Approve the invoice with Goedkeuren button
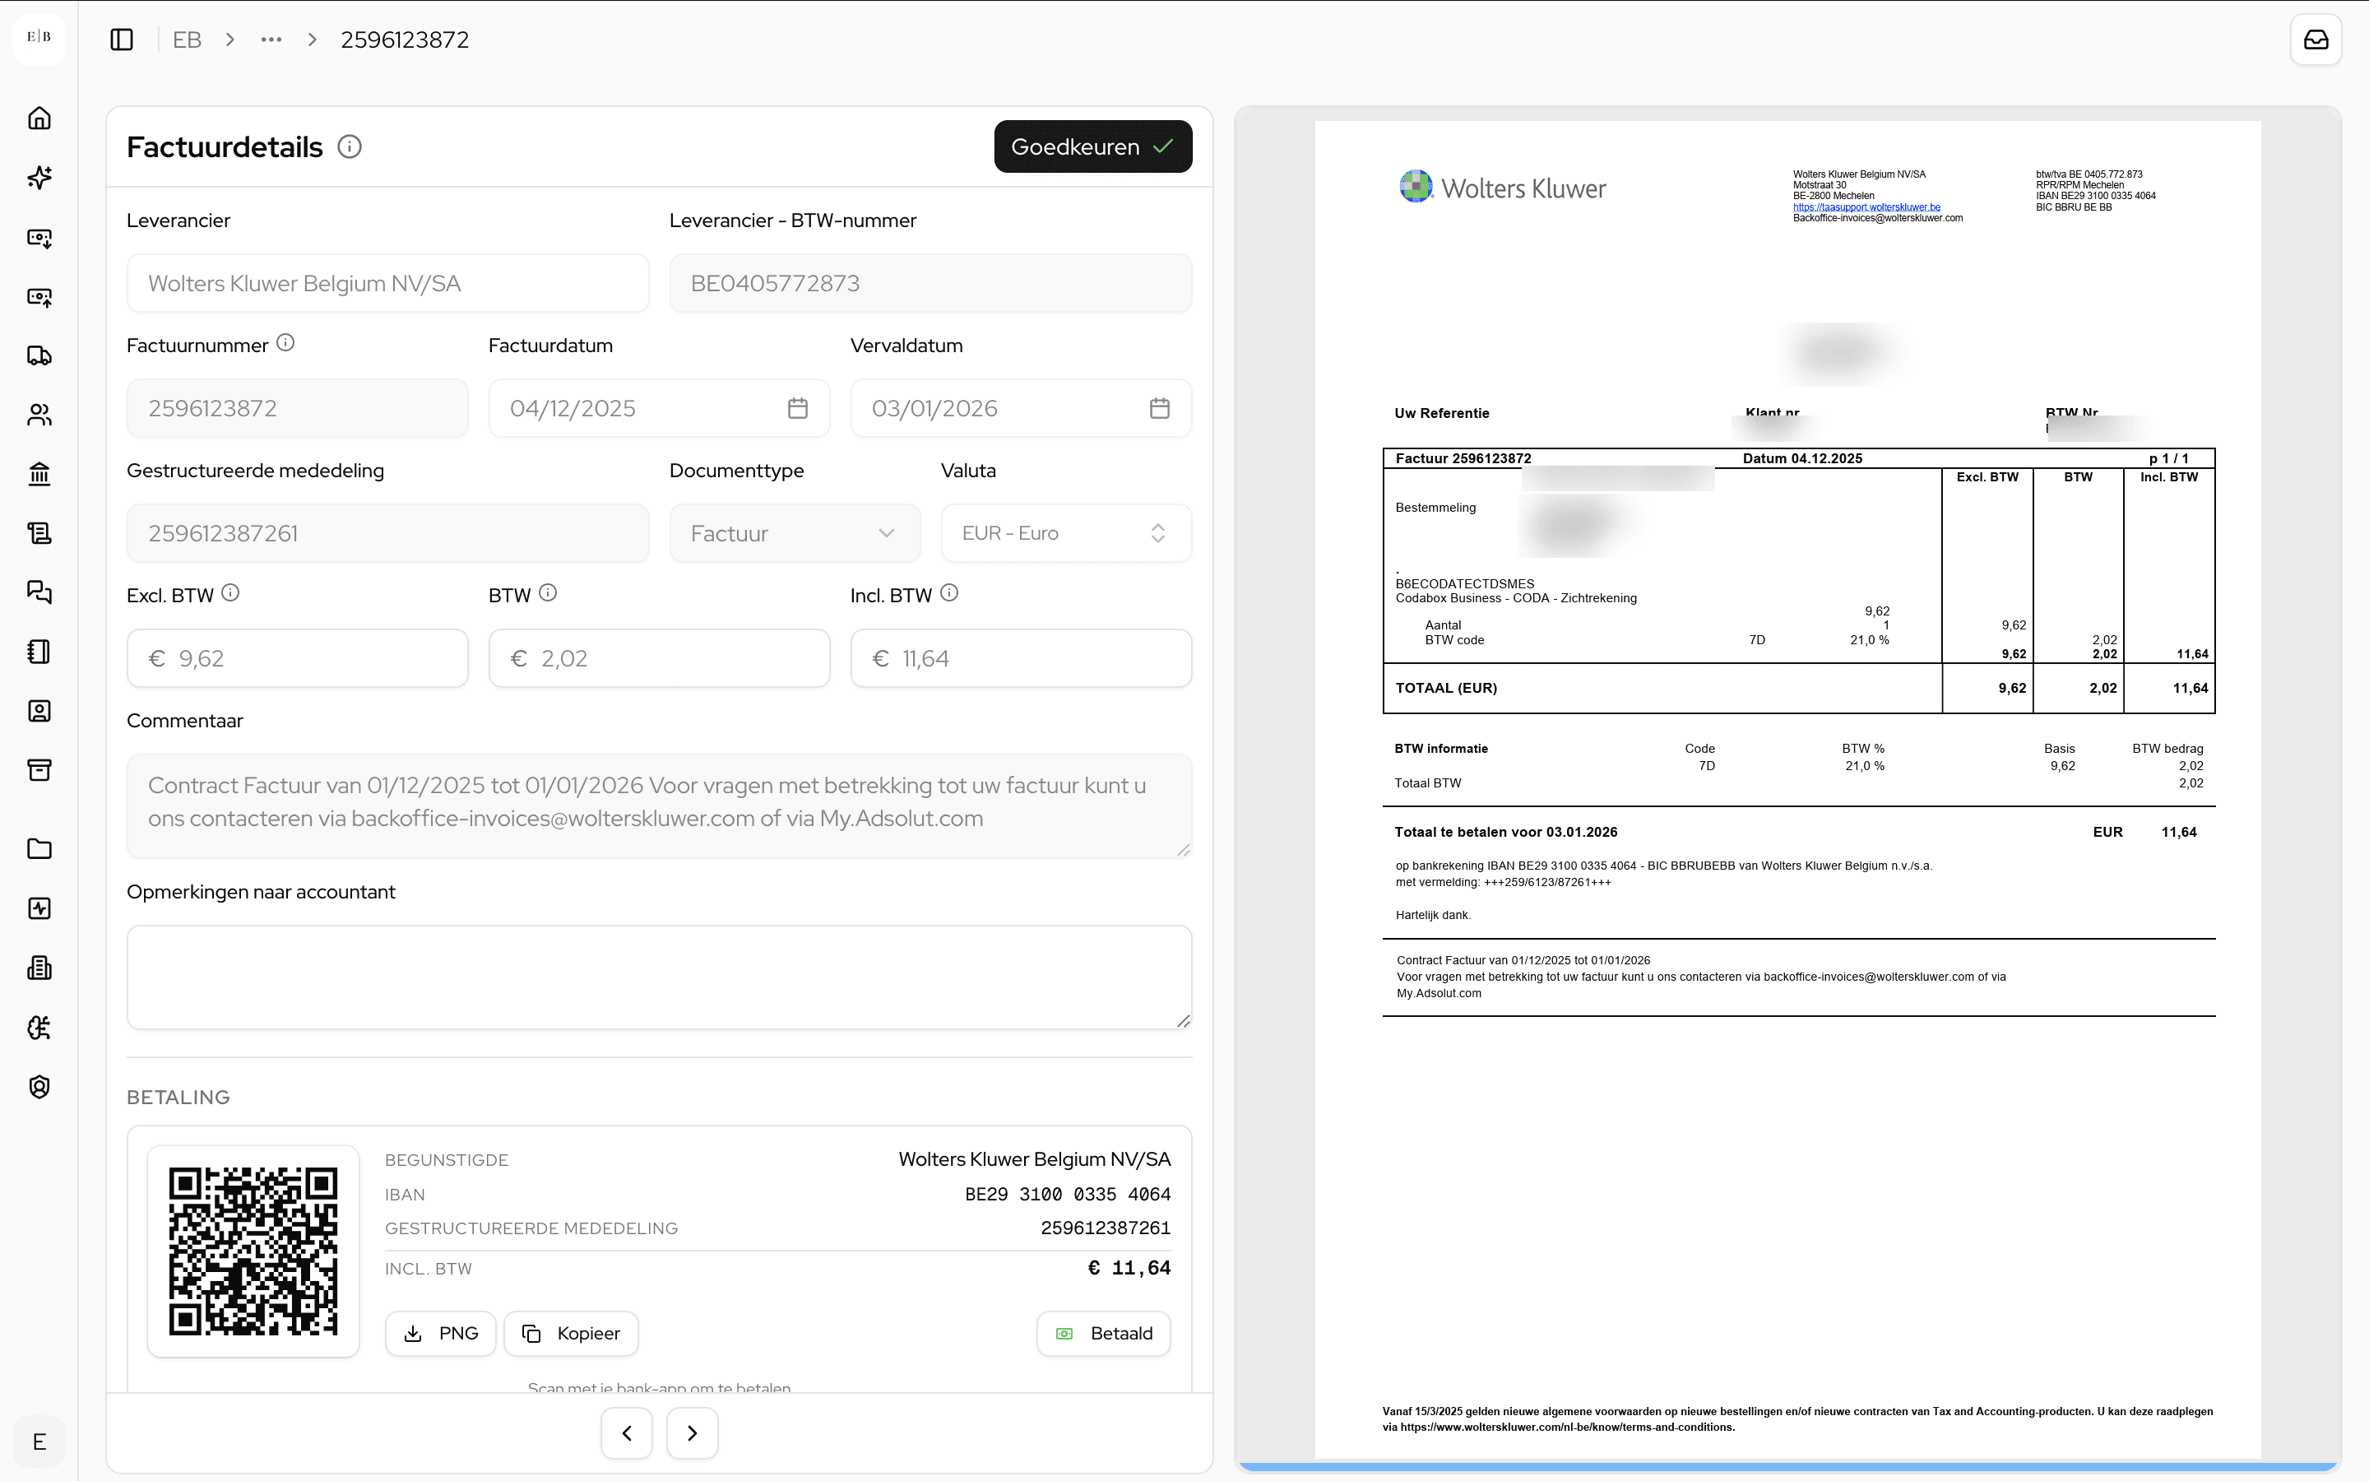Screen dimensions: 2369x1481 point(1092,147)
